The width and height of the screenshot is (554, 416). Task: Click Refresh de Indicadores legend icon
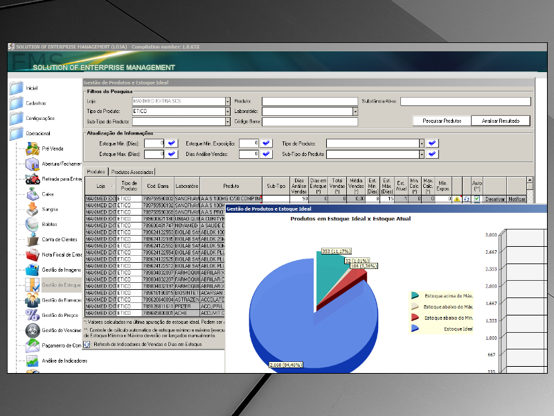(87, 344)
